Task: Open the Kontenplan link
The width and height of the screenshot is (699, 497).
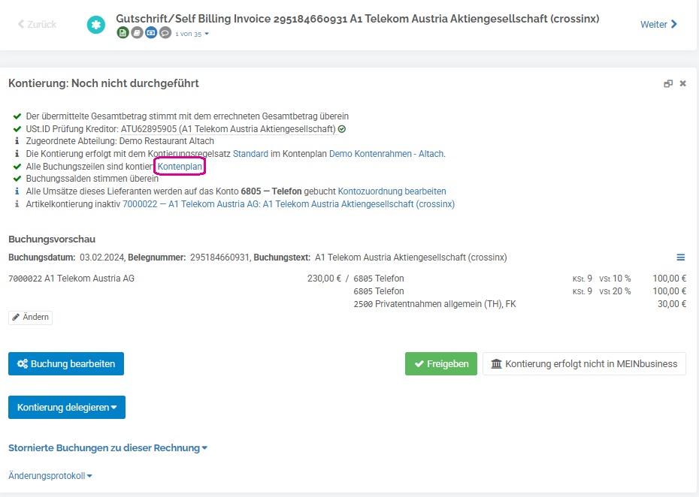Action: pos(180,167)
